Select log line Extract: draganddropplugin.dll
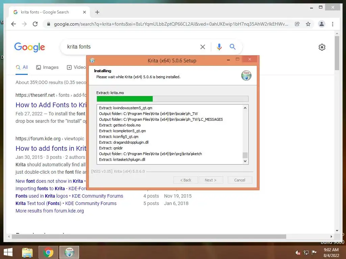 [124, 142]
